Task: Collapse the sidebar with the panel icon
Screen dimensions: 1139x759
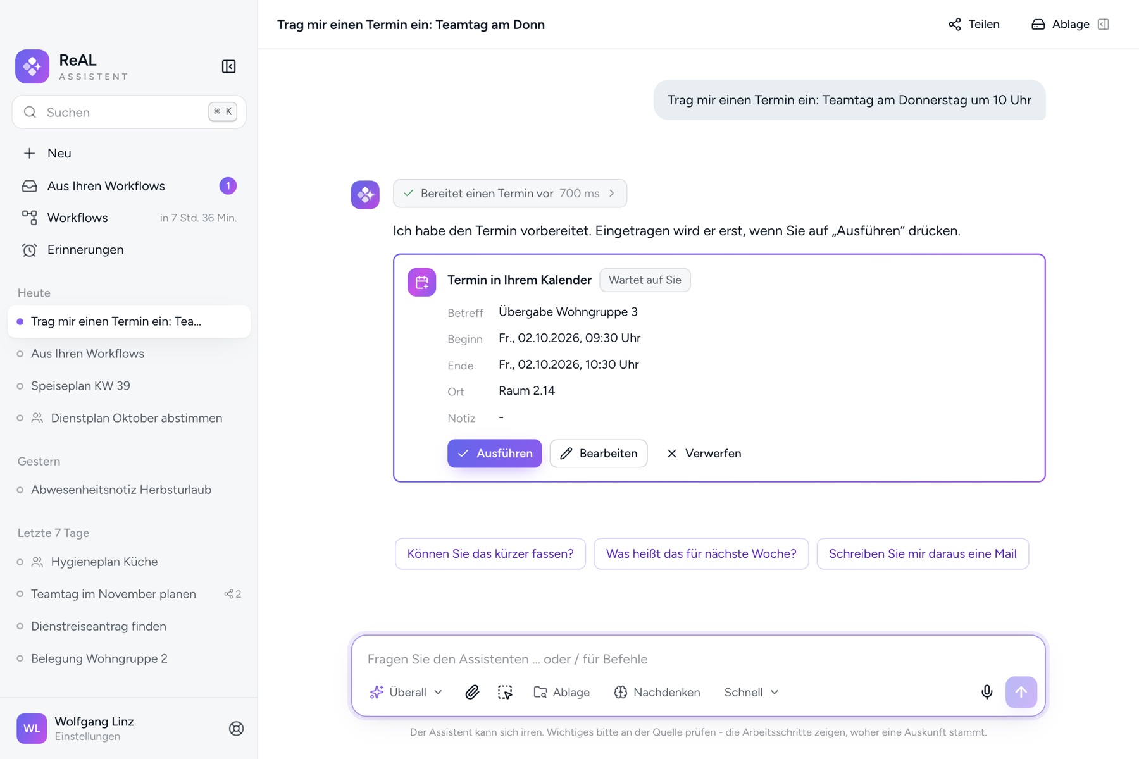Action: pos(228,66)
